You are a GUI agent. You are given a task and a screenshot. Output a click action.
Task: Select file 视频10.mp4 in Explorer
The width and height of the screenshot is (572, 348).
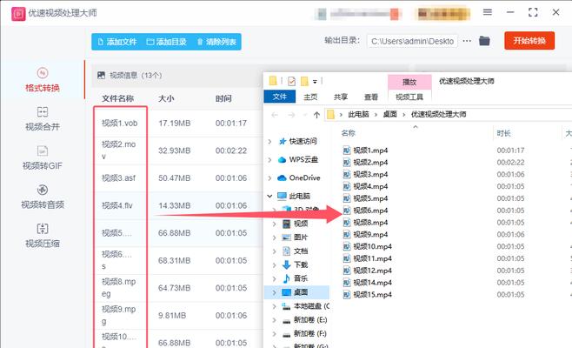click(372, 246)
